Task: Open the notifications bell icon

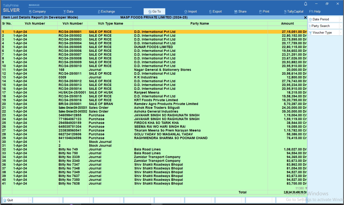Action: click(305, 4)
